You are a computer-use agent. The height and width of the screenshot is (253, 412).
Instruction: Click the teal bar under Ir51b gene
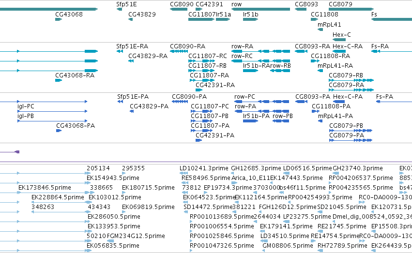[250, 19]
